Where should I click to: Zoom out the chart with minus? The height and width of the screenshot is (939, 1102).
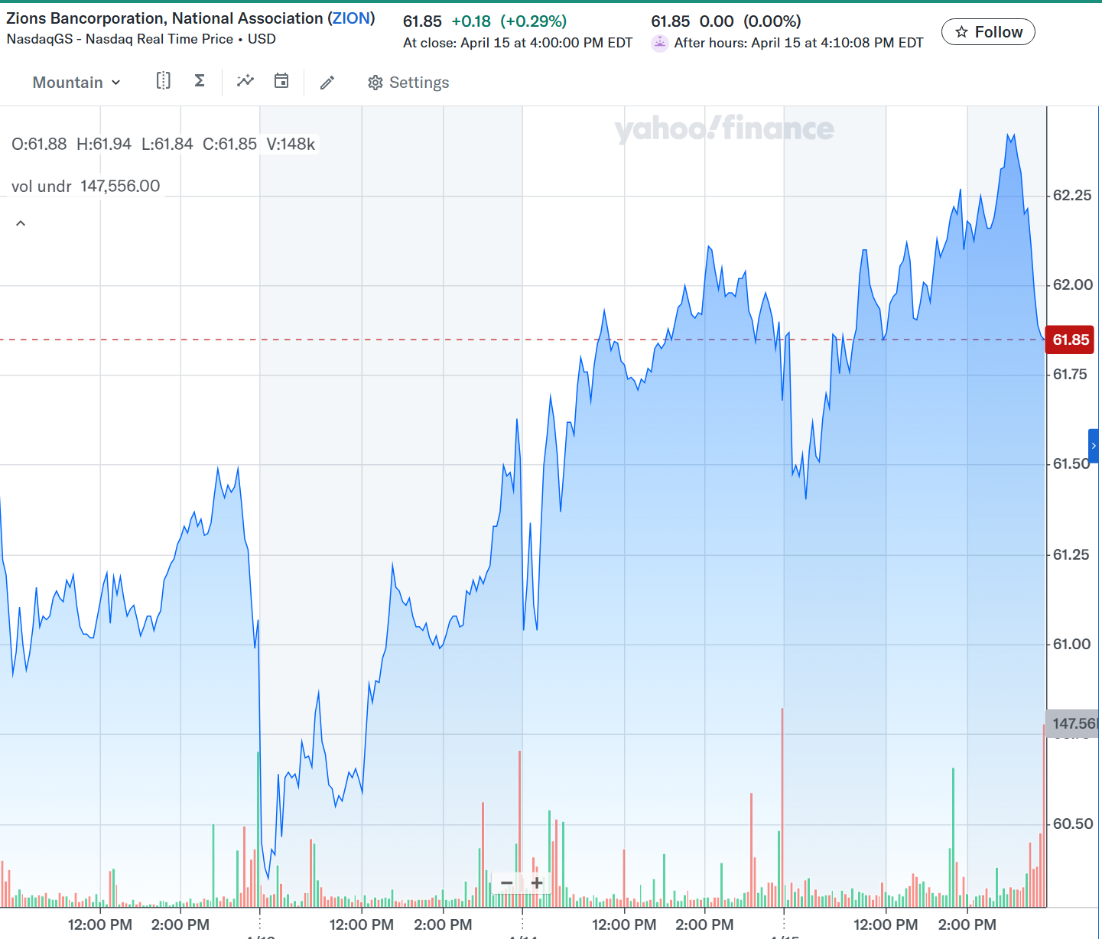(x=506, y=883)
